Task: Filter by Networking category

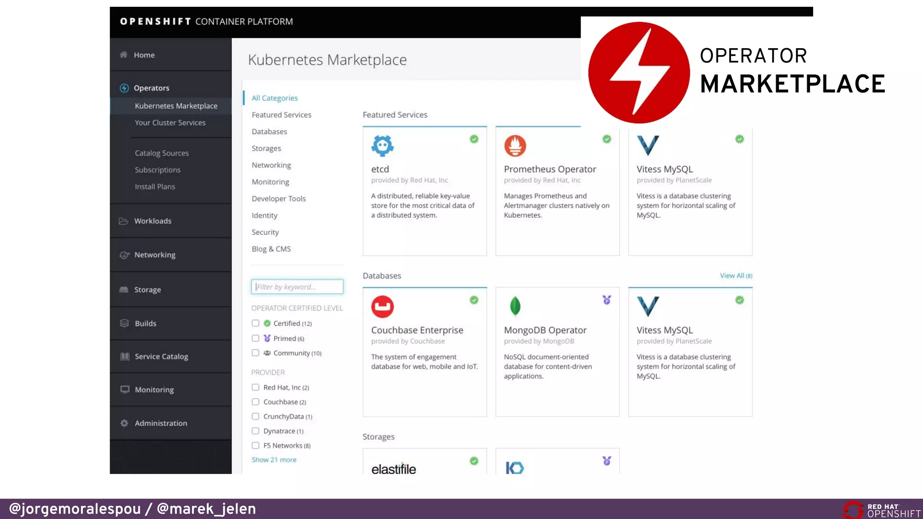Action: coord(271,165)
